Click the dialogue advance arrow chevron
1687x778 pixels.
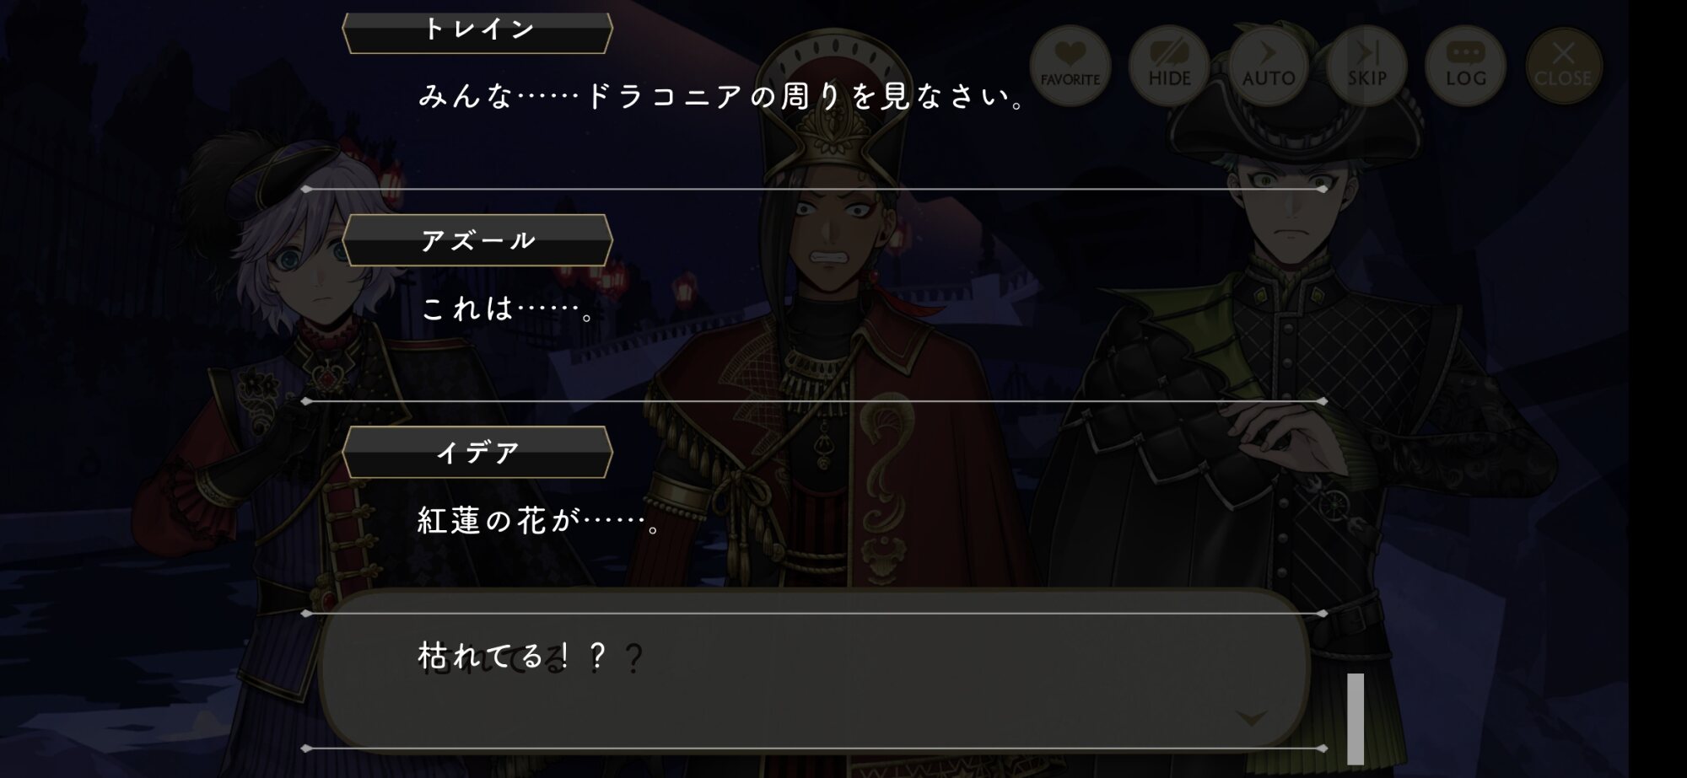click(1251, 718)
